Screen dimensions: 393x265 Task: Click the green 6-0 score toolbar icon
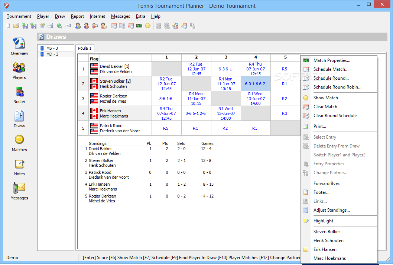(139, 26)
